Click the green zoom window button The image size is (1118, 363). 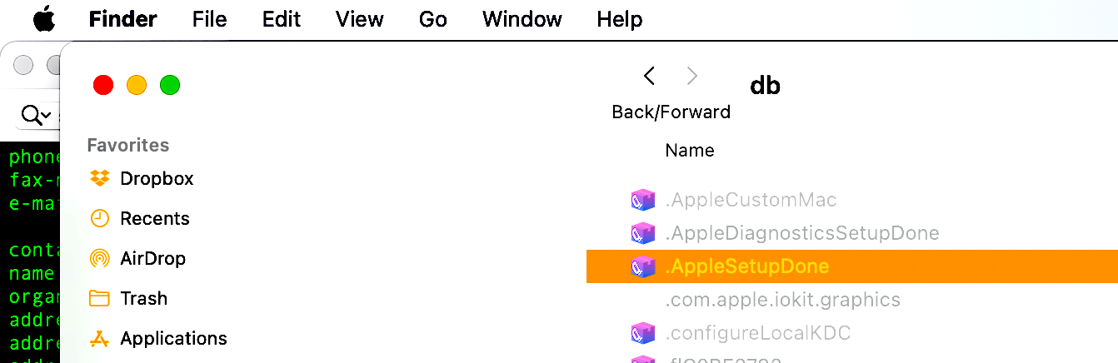pyautogui.click(x=170, y=85)
